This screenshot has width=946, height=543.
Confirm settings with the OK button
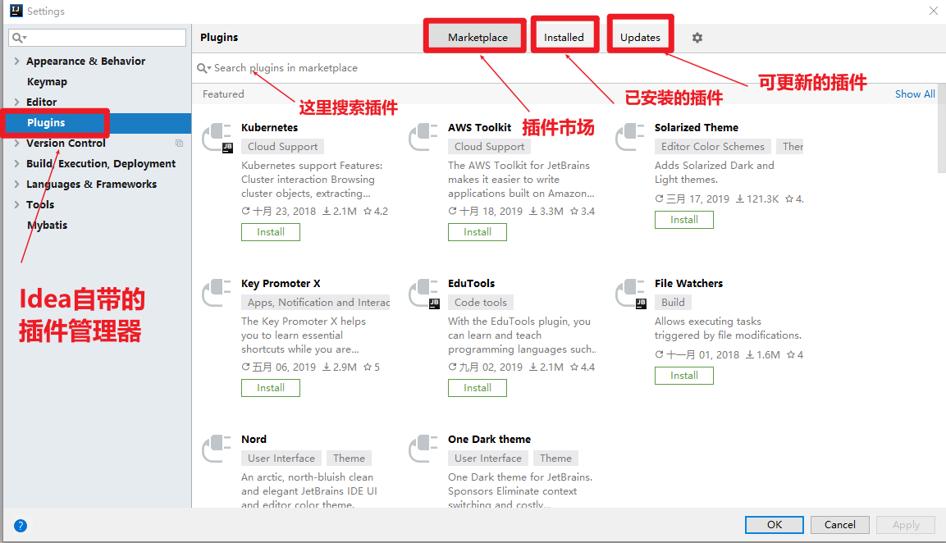click(774, 525)
